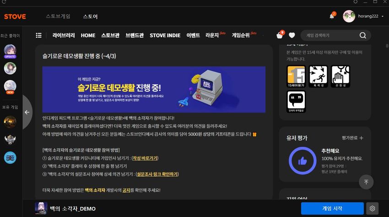Select the recent game with UPDATE badge
The height and width of the screenshot is (217, 389).
[10, 51]
